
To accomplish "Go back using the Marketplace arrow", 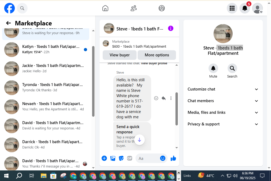I will click(x=8, y=23).
